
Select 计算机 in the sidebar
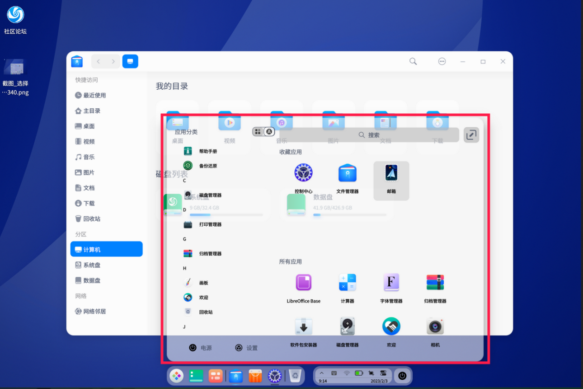coord(106,249)
